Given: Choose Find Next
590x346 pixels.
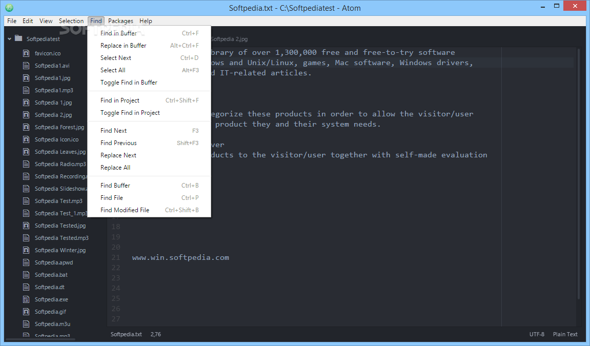Looking at the screenshot, I should 149,131.
